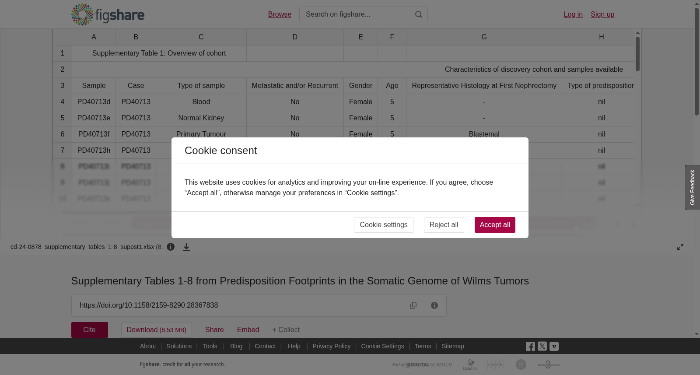The height and width of the screenshot is (375, 700).
Task: Click the page title about Wilms Tumors
Action: [300, 281]
